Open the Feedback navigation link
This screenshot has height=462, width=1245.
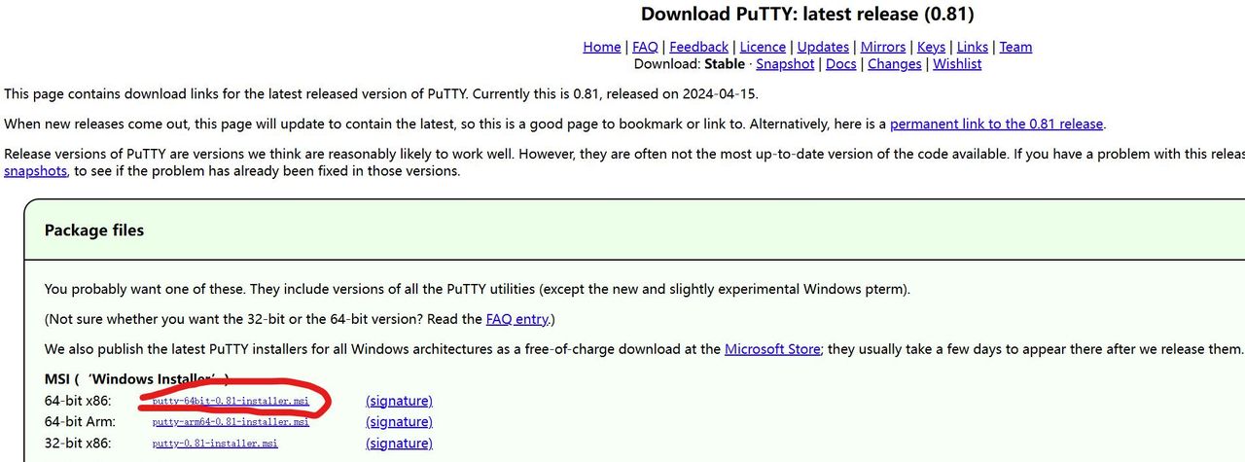698,47
